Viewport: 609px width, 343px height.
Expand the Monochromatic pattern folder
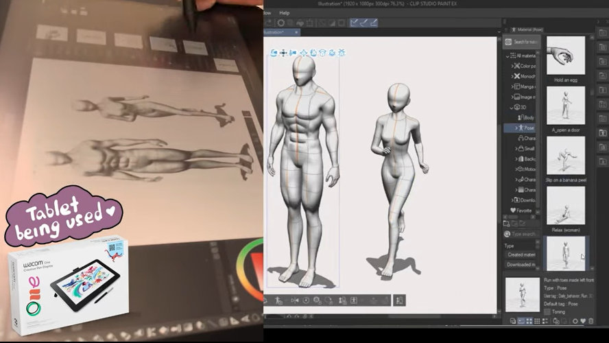click(x=512, y=77)
